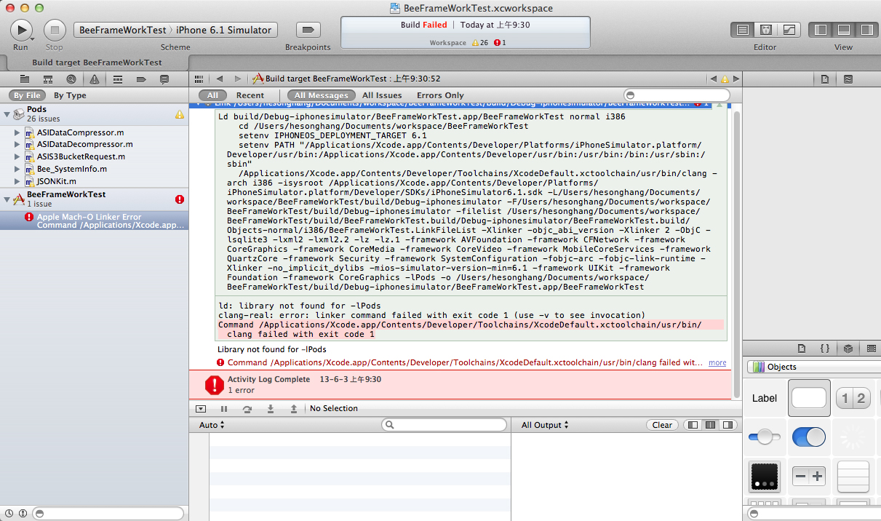The image size is (881, 521).
Task: Show the Object library cube icon
Action: [x=848, y=349]
